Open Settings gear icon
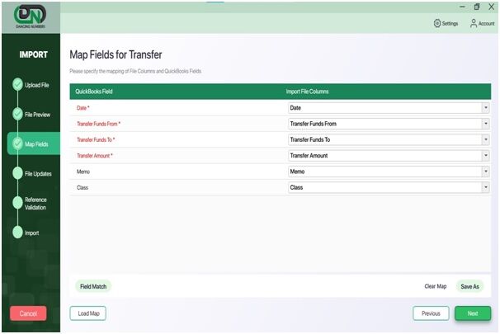This screenshot has width=500, height=334. pyautogui.click(x=436, y=23)
